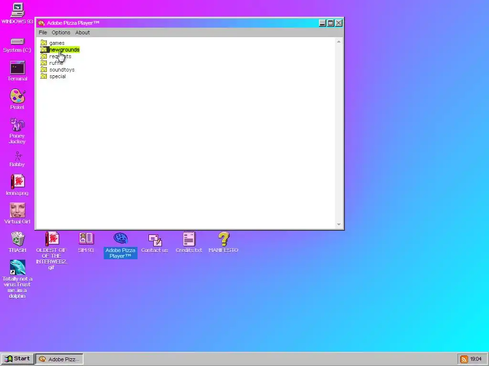Viewport: 489px width, 366px height.
Task: Click the RSS feed tray icon
Action: click(x=464, y=359)
